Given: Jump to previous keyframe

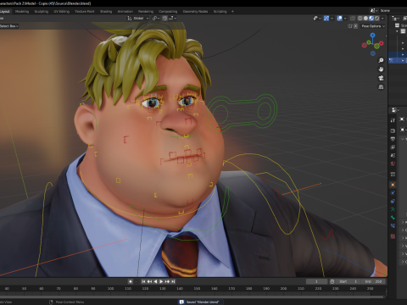Looking at the screenshot, I should coord(149,281).
